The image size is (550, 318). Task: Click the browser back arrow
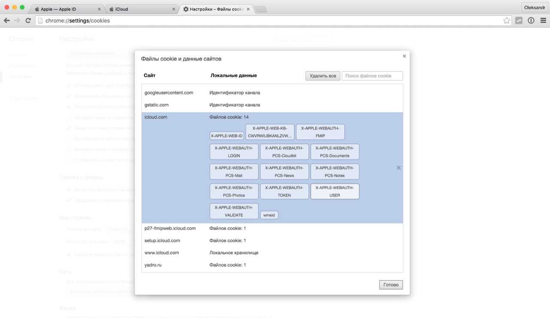tap(7, 20)
